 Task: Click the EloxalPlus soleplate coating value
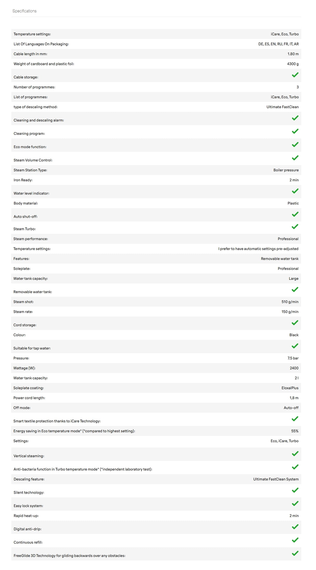coord(290,388)
